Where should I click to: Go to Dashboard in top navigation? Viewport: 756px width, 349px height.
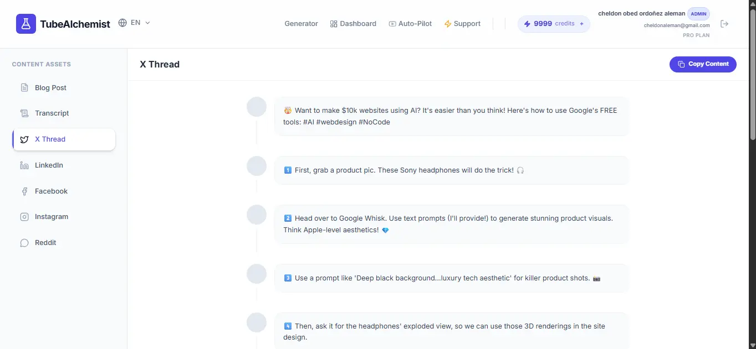(x=353, y=24)
